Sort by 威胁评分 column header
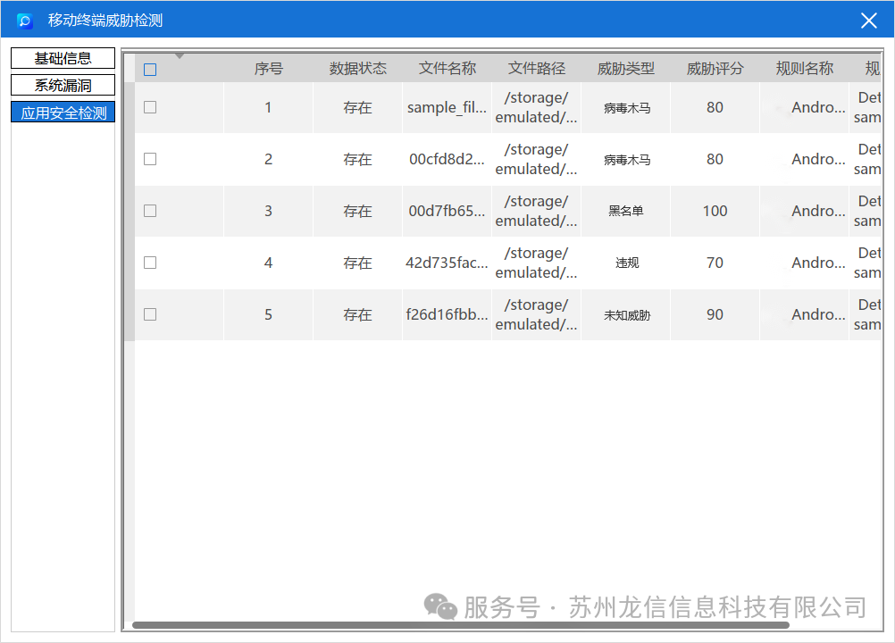This screenshot has height=643, width=895. pos(715,69)
